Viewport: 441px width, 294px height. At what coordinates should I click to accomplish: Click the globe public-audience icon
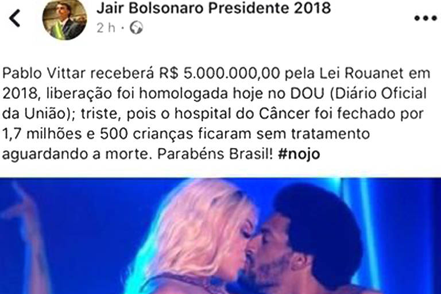pyautogui.click(x=137, y=28)
